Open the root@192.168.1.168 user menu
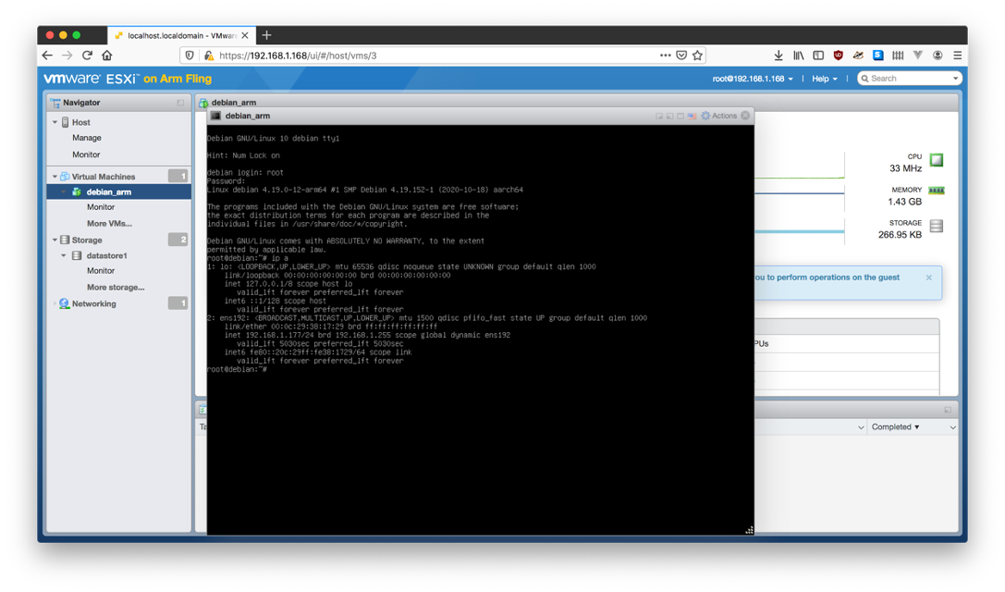This screenshot has width=1005, height=592. pyautogui.click(x=753, y=79)
